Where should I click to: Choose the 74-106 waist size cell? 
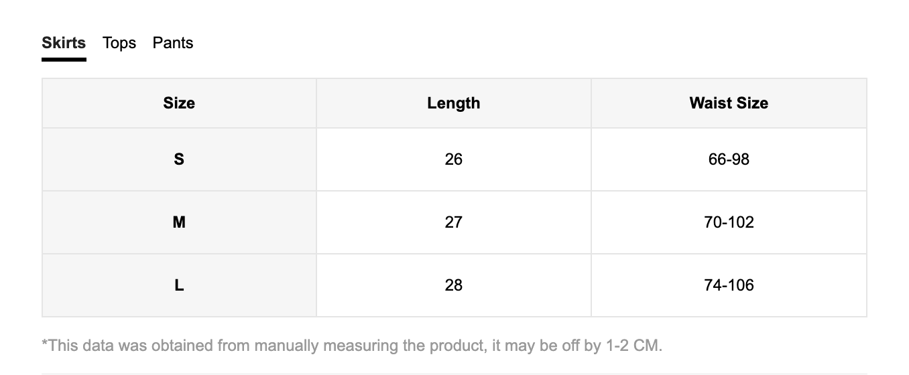tap(729, 285)
